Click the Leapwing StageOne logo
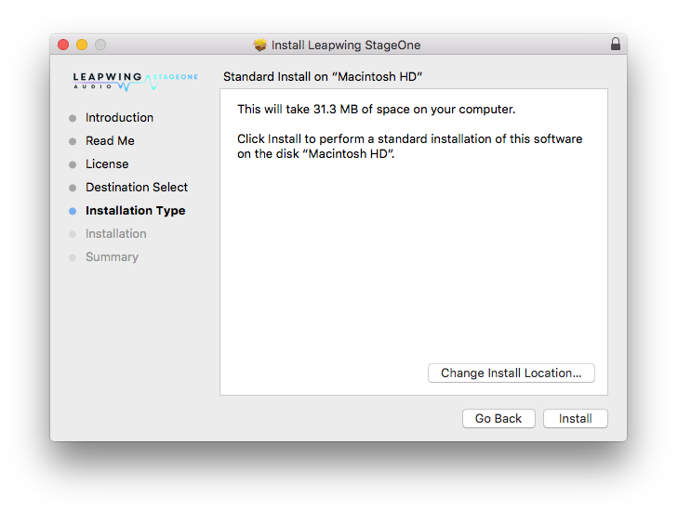678x510 pixels. [x=135, y=81]
